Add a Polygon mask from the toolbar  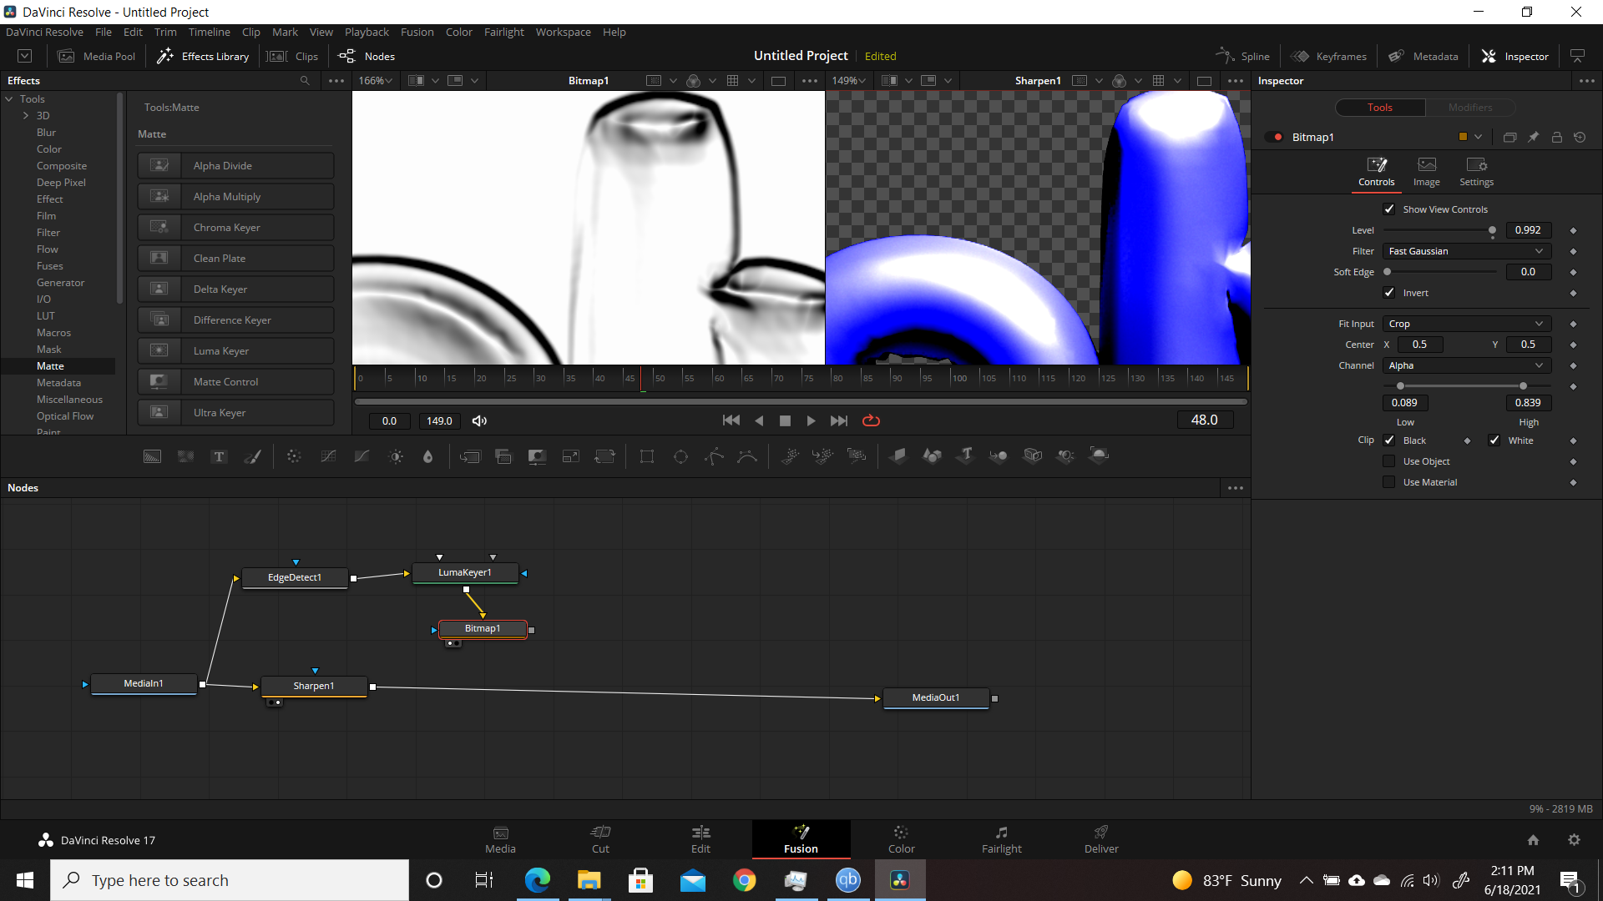click(714, 456)
